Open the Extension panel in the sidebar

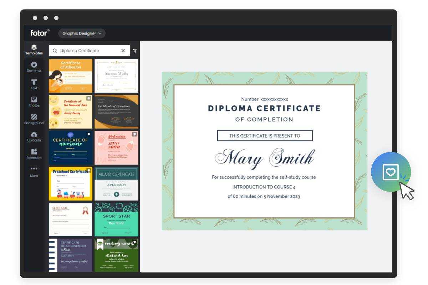(x=34, y=154)
